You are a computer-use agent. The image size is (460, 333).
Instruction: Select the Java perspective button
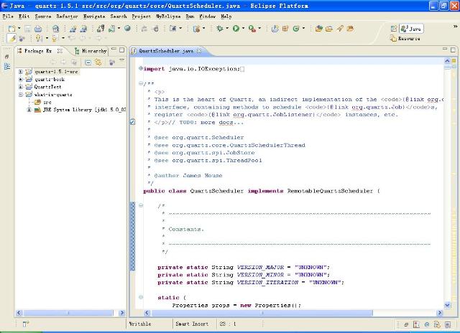[411, 29]
